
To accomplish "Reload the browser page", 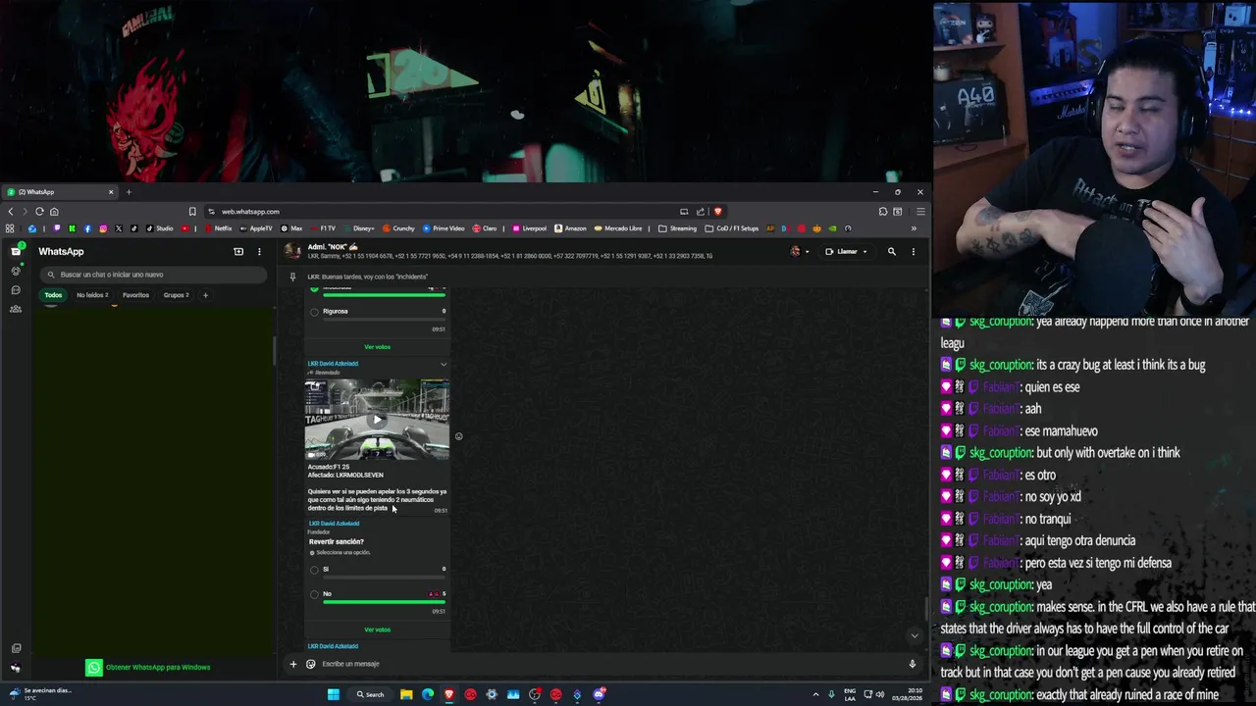I will tap(39, 212).
